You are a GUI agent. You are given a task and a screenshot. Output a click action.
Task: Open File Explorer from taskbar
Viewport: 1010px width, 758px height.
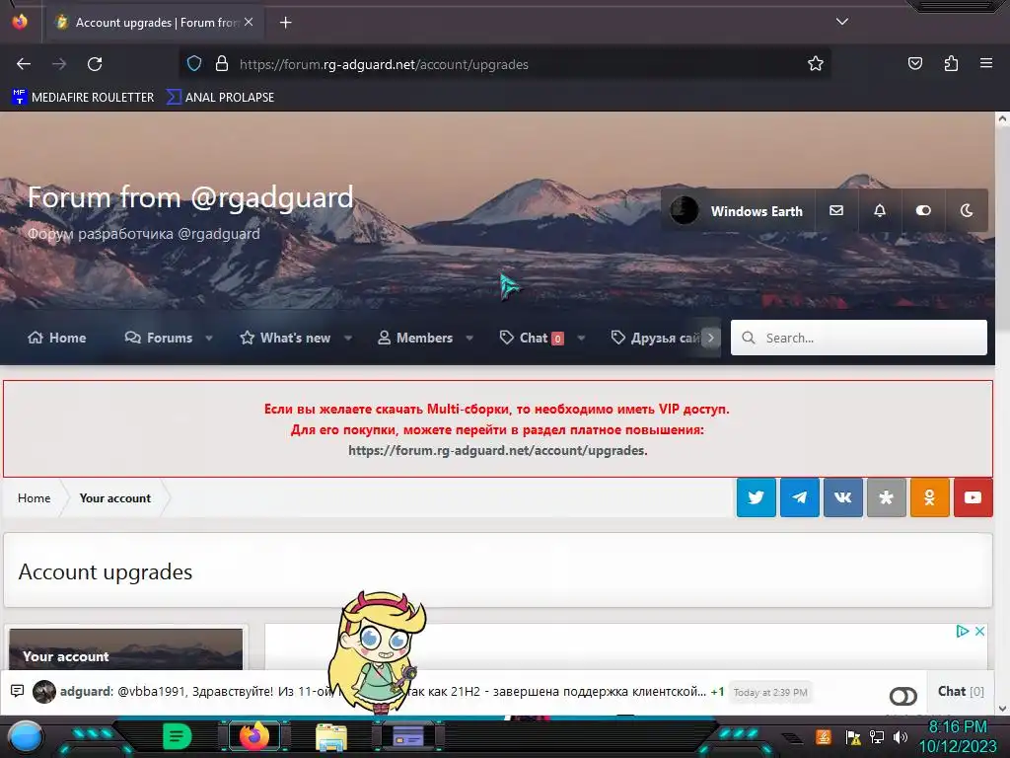(x=331, y=736)
